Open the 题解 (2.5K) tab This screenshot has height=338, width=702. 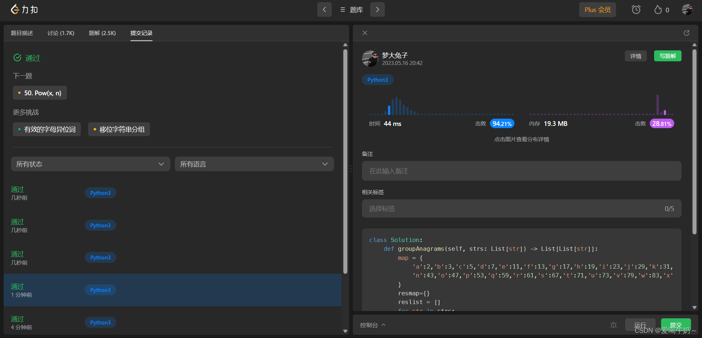pos(102,33)
